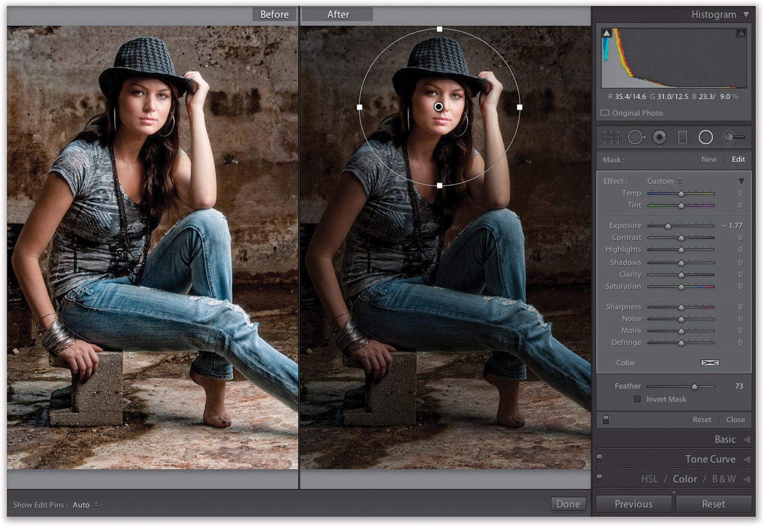Click the Noise slider handle
The width and height of the screenshot is (764, 526).
[x=681, y=319]
